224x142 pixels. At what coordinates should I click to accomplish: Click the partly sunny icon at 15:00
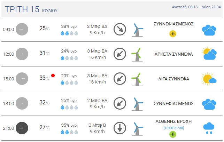(x=209, y=79)
